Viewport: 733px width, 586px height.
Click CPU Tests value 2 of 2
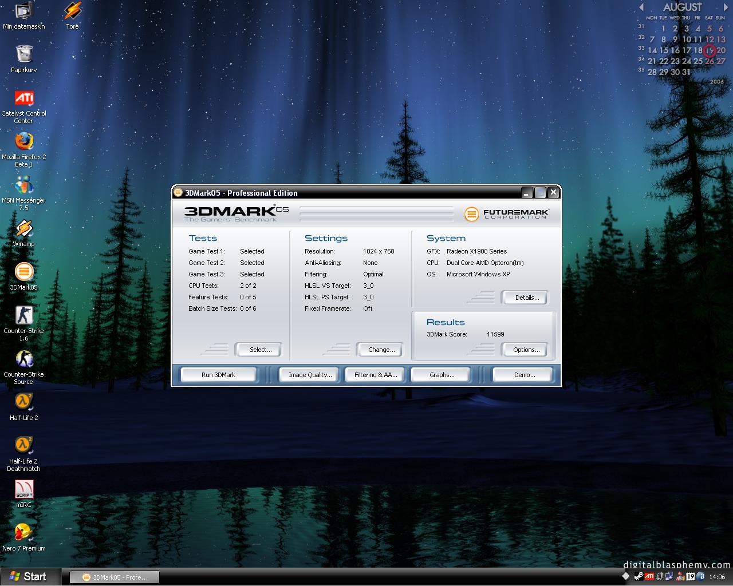pyautogui.click(x=248, y=286)
